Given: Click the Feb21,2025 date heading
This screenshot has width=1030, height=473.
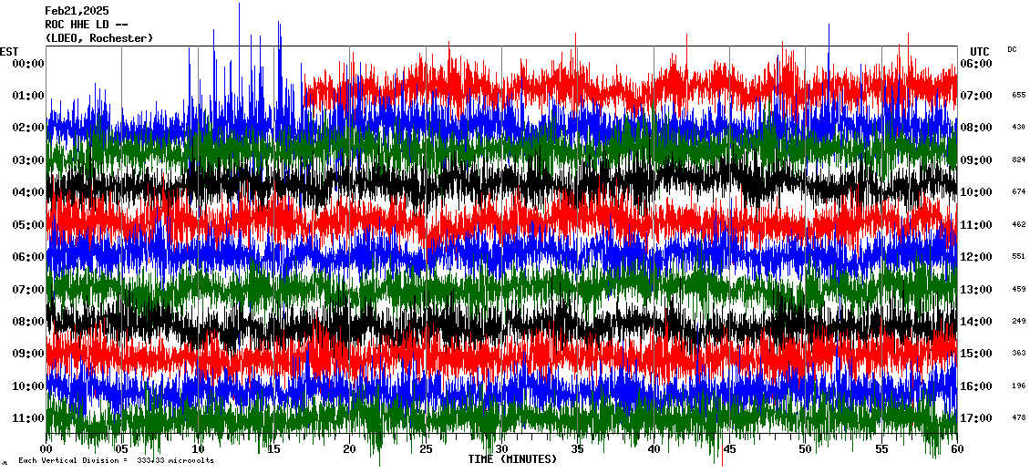Looking at the screenshot, I should click(x=77, y=11).
